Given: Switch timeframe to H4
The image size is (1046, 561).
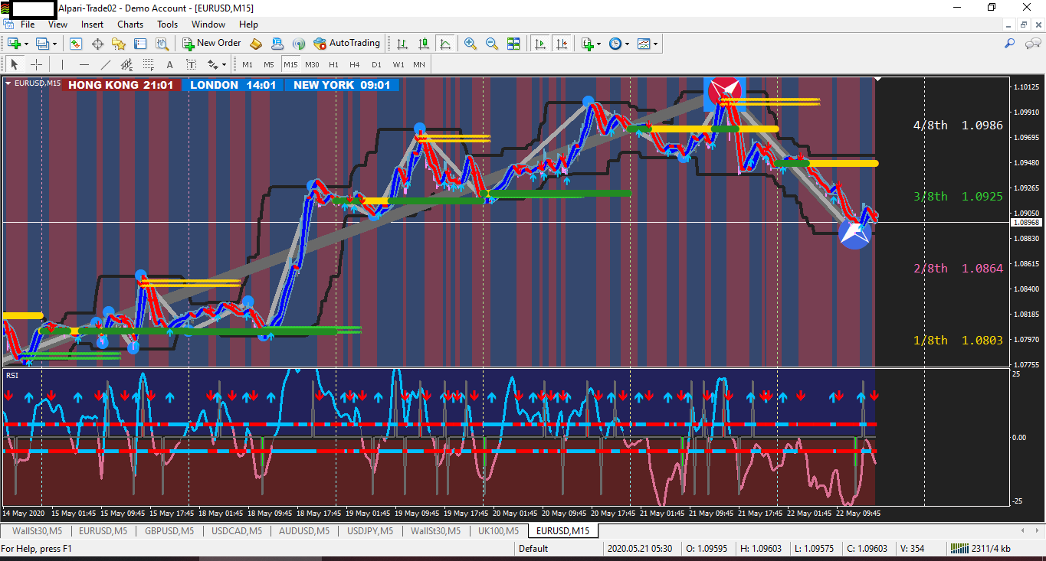Looking at the screenshot, I should pyautogui.click(x=354, y=64).
